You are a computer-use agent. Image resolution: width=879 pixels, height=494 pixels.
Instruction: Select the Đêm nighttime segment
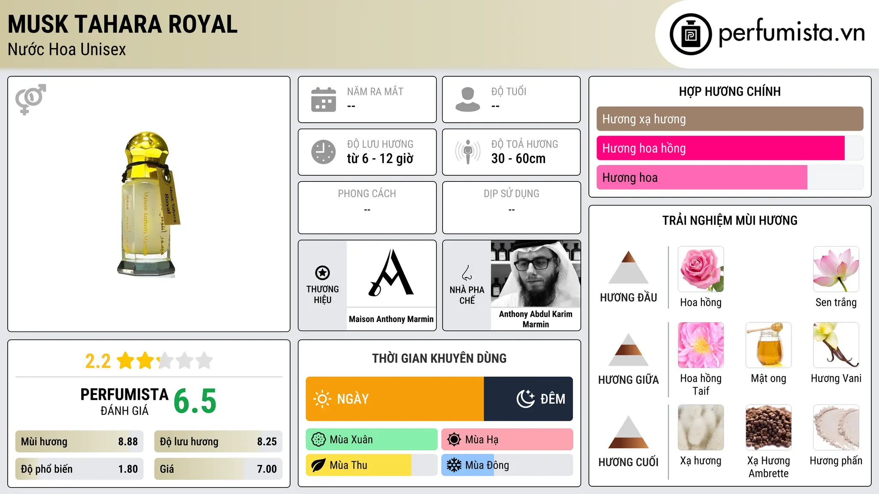528,399
